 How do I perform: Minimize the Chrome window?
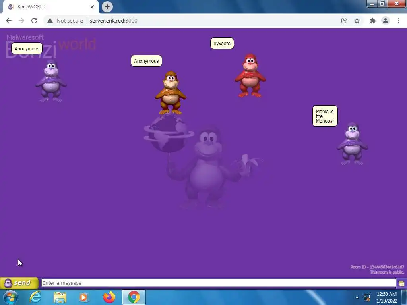click(x=372, y=4)
